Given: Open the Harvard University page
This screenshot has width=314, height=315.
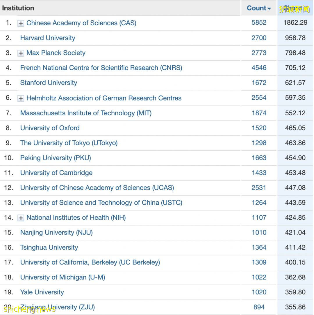Looking at the screenshot, I should pyautogui.click(x=47, y=38).
